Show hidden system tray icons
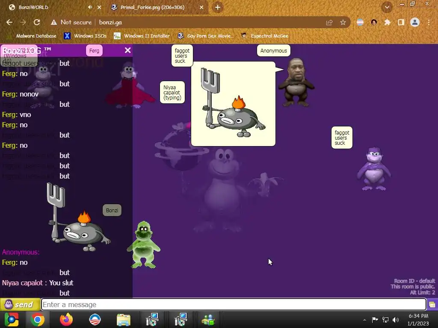 tap(364, 320)
